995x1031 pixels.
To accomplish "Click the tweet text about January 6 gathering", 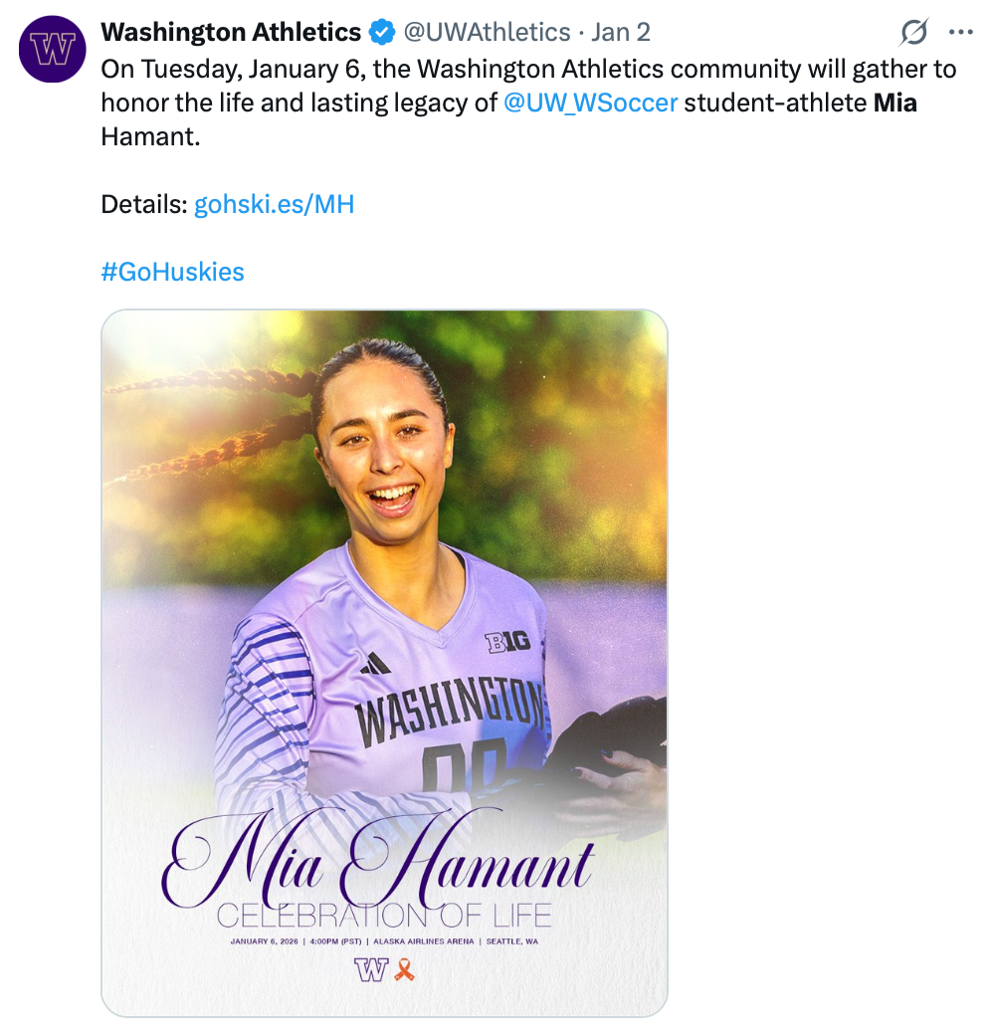I will [x=527, y=70].
